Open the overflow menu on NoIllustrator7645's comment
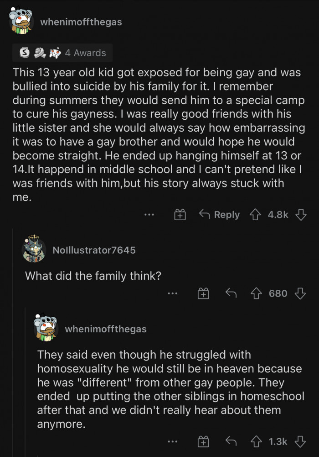The width and height of the screenshot is (319, 457). tap(173, 294)
